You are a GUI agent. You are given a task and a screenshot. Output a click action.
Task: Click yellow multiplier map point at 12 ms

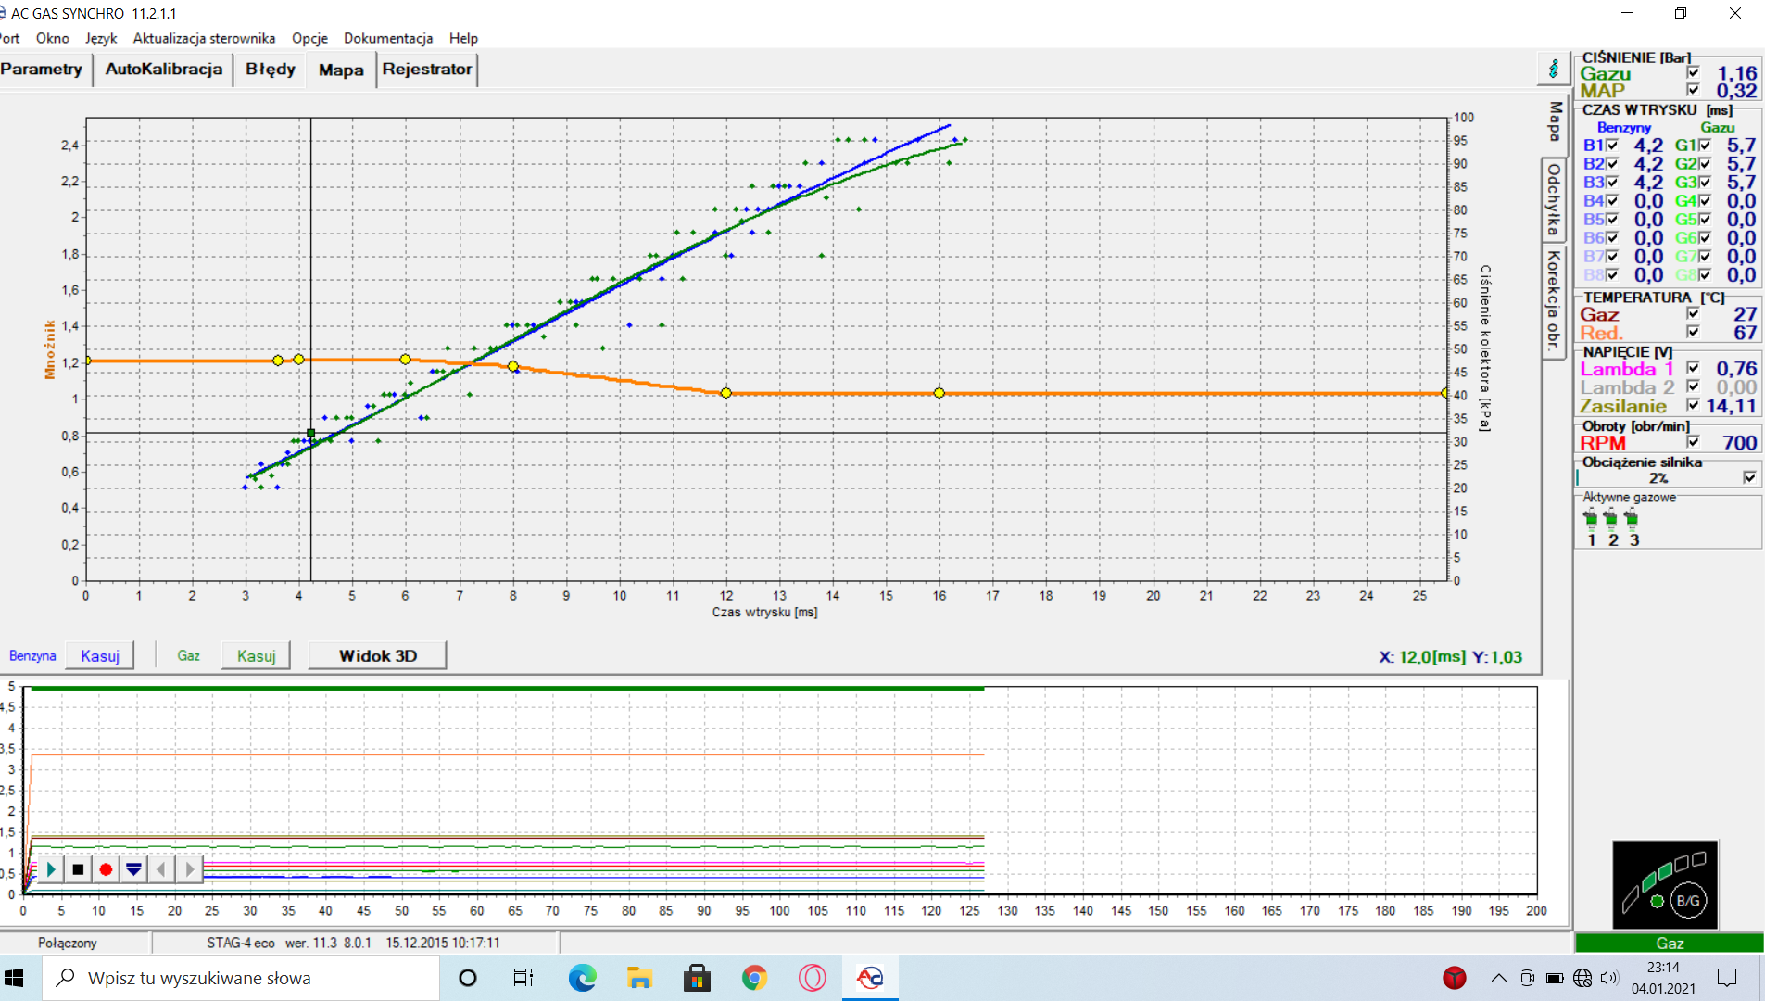tap(726, 393)
